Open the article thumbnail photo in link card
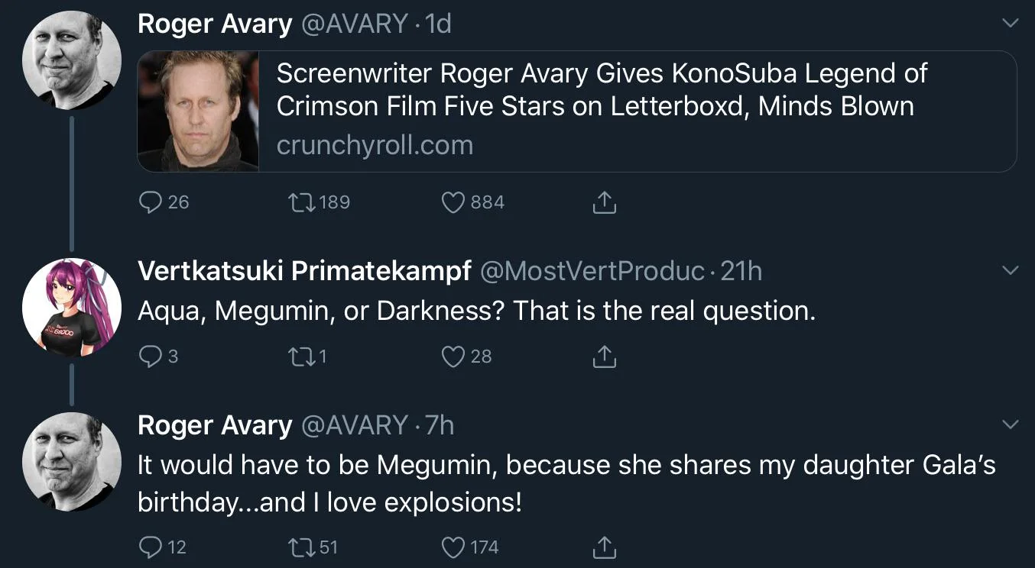 tap(199, 111)
